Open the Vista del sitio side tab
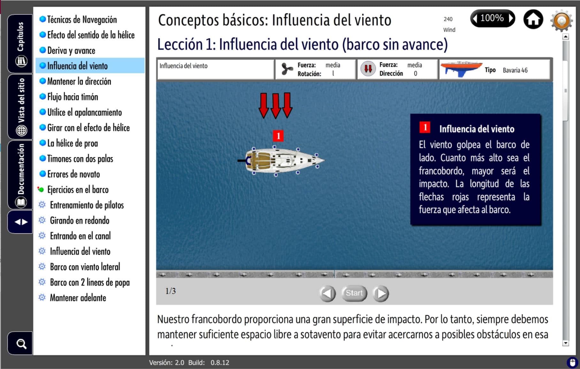This screenshot has width=580, height=369. [x=20, y=107]
